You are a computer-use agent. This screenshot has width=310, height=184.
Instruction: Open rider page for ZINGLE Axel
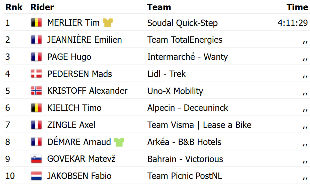point(71,125)
